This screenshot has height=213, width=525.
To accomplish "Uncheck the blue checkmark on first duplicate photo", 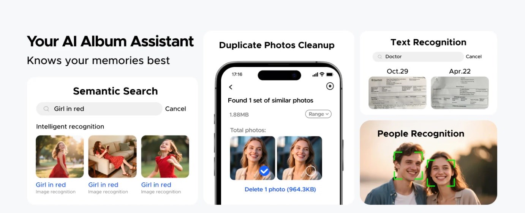I will [x=264, y=171].
